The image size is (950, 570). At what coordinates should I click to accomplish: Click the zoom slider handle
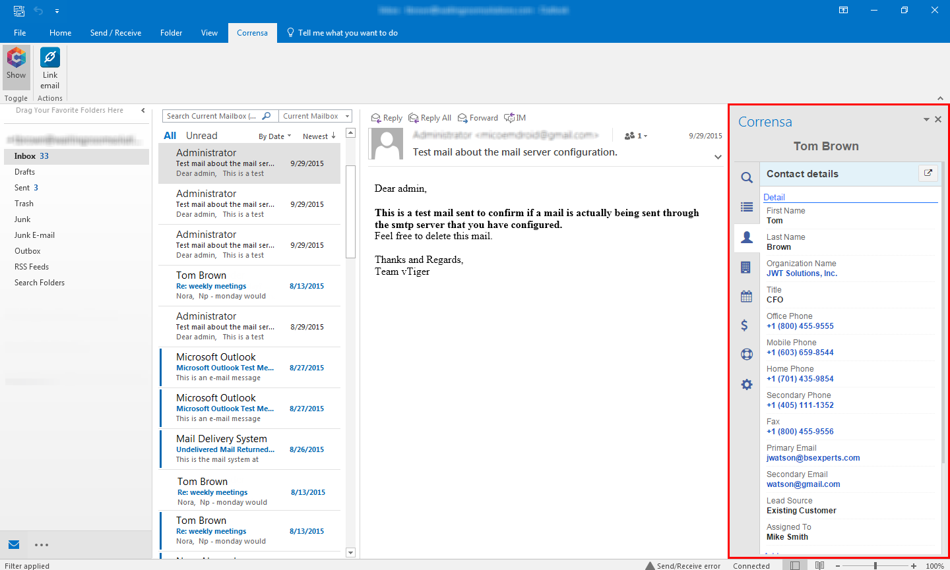pos(875,565)
